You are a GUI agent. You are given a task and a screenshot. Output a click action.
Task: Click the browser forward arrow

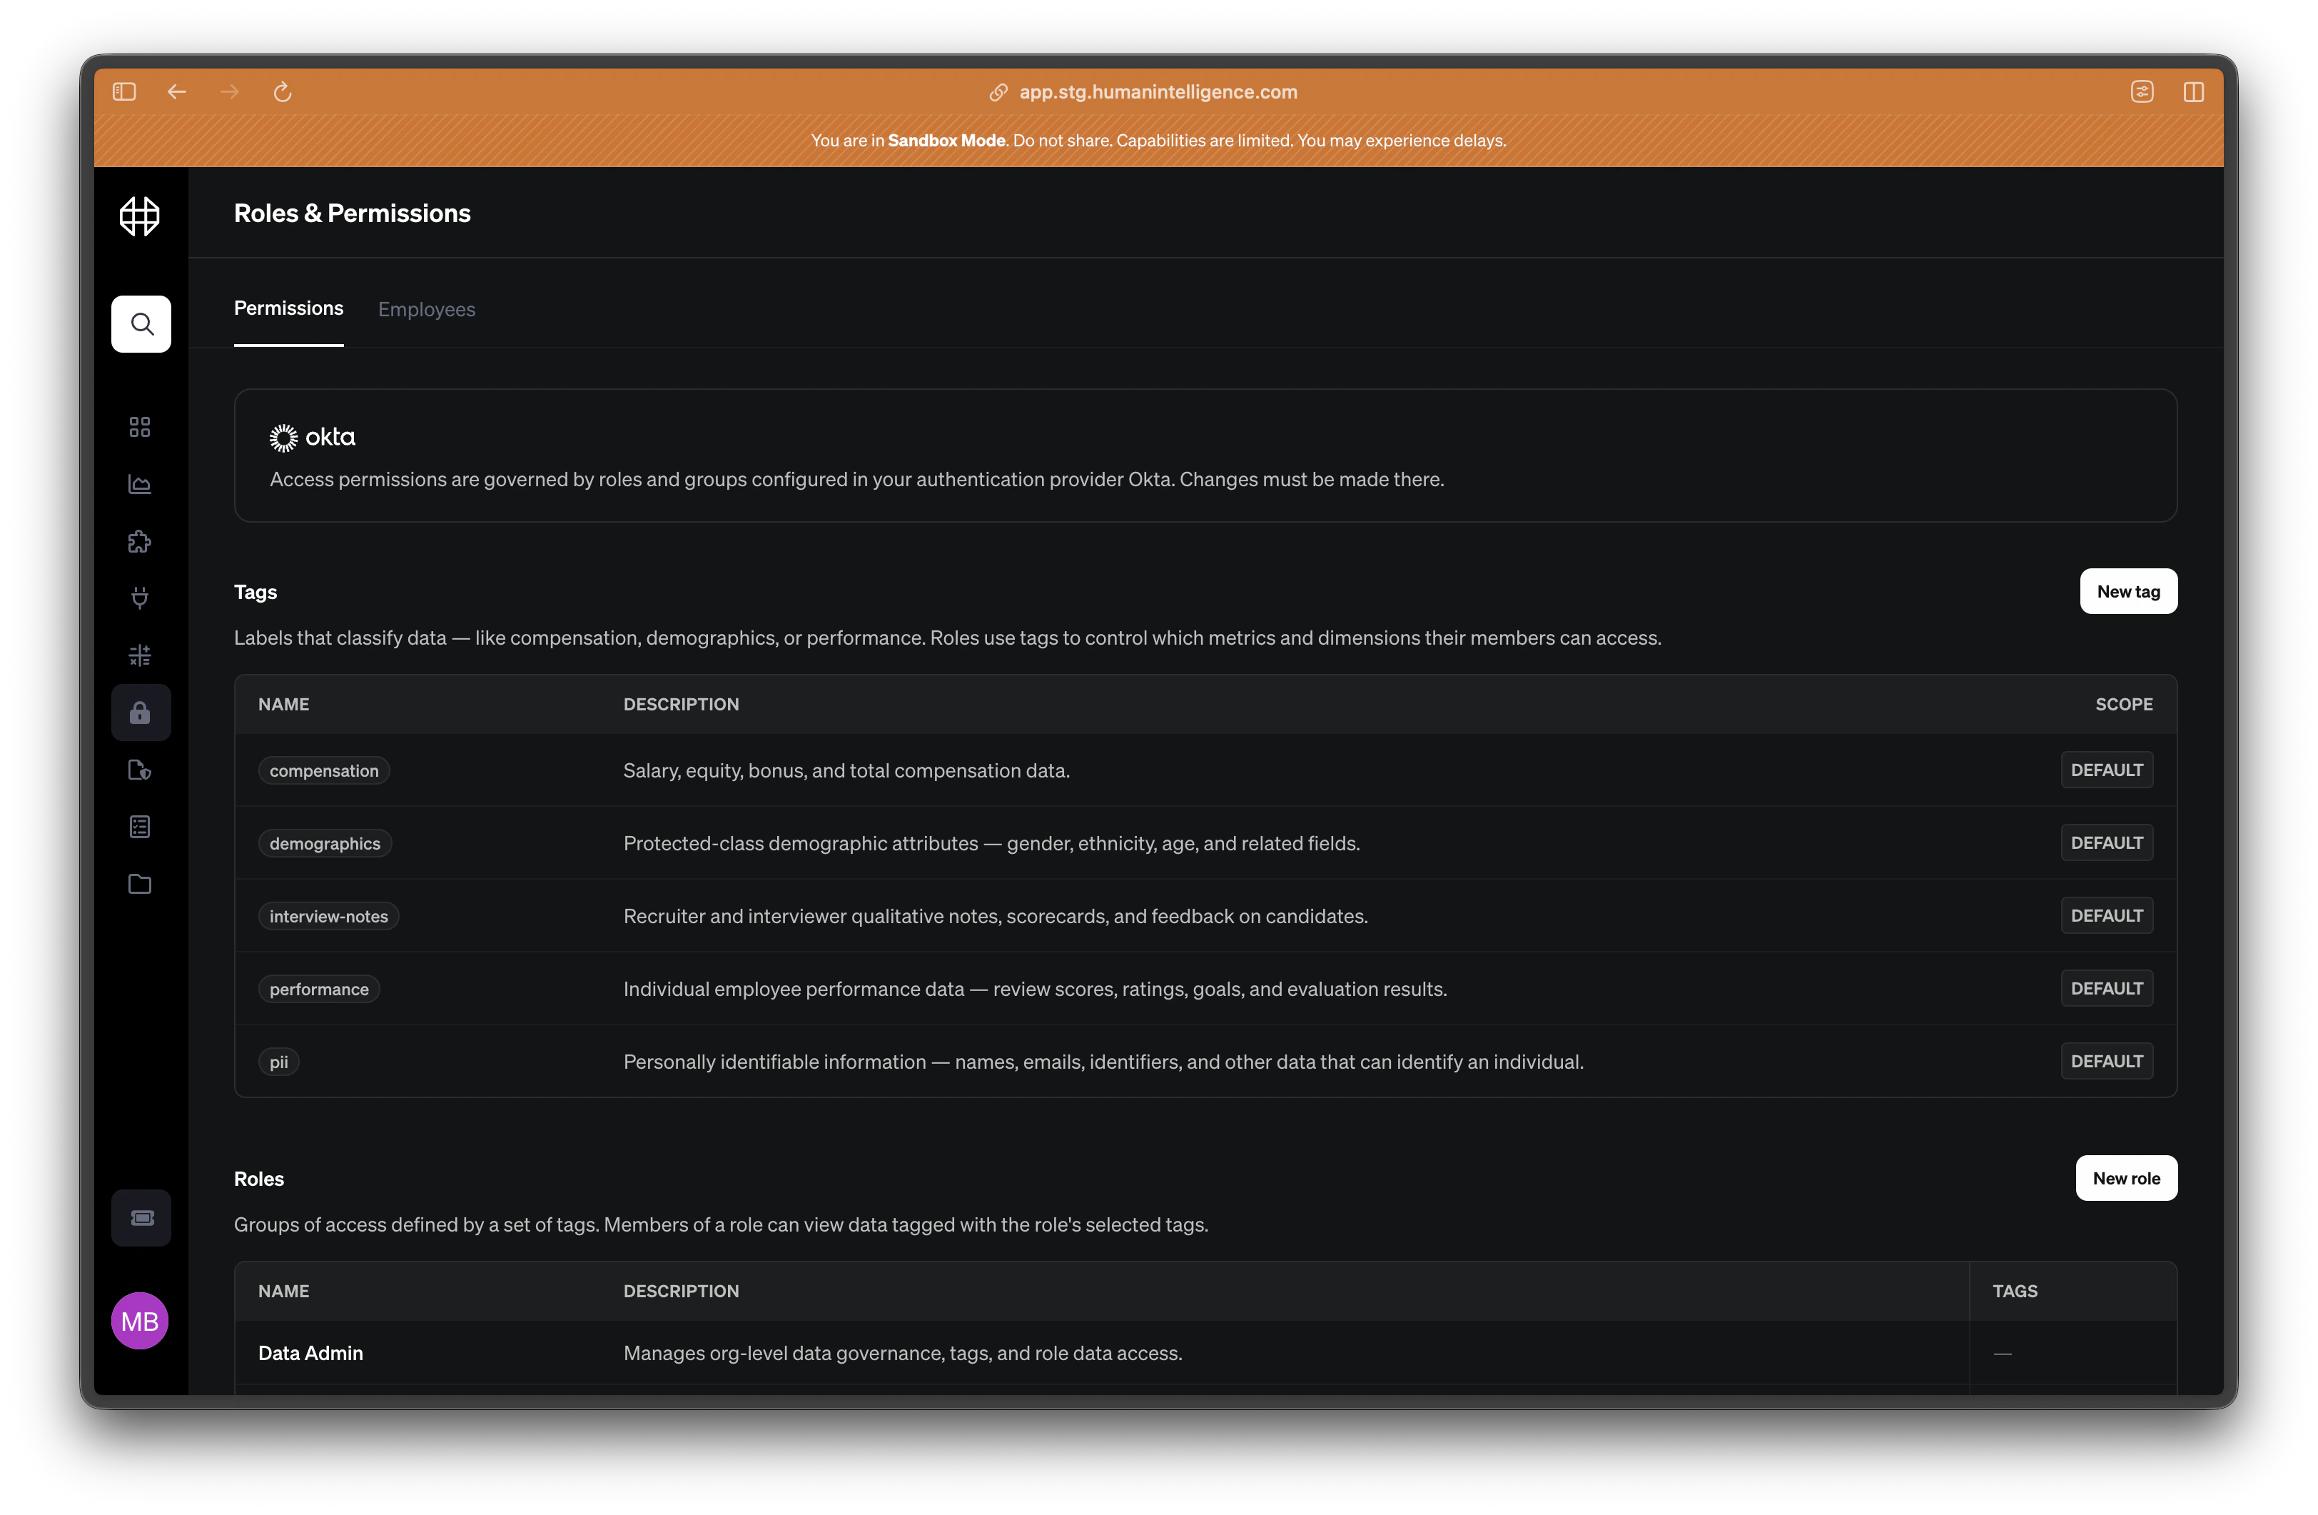(x=230, y=91)
